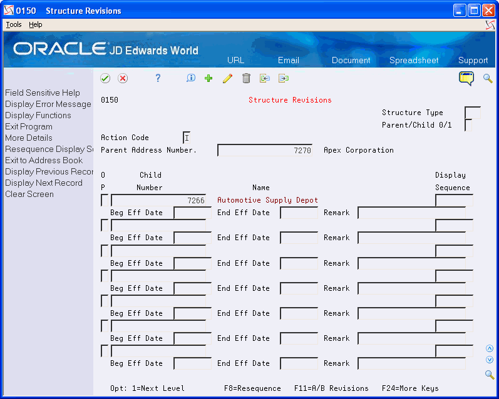Image resolution: width=499 pixels, height=399 pixels.
Task: Click the Action Code input field
Action: pyautogui.click(x=187, y=138)
